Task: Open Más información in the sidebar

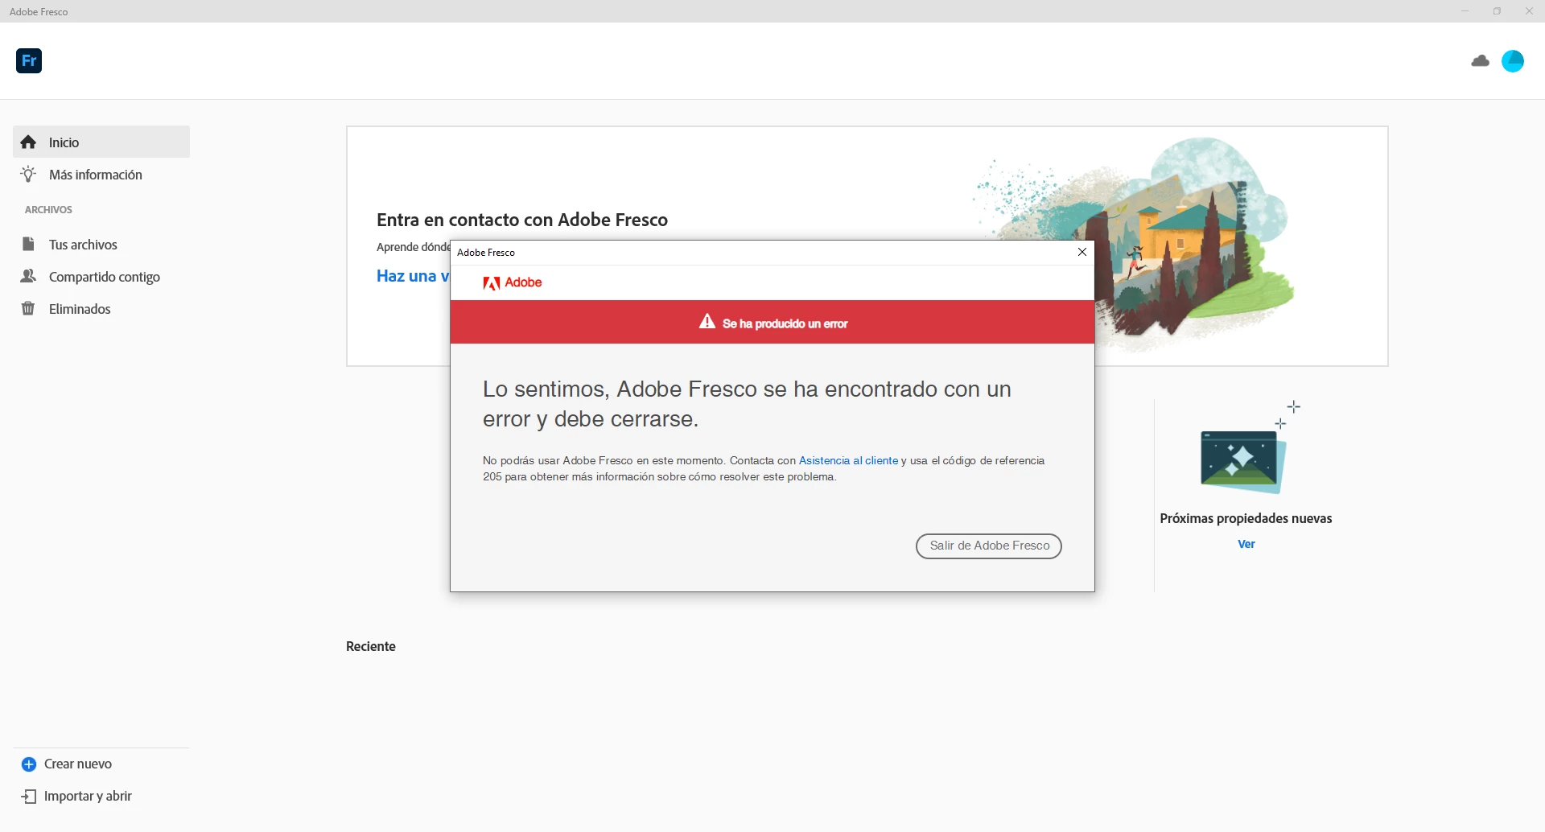Action: click(x=101, y=175)
